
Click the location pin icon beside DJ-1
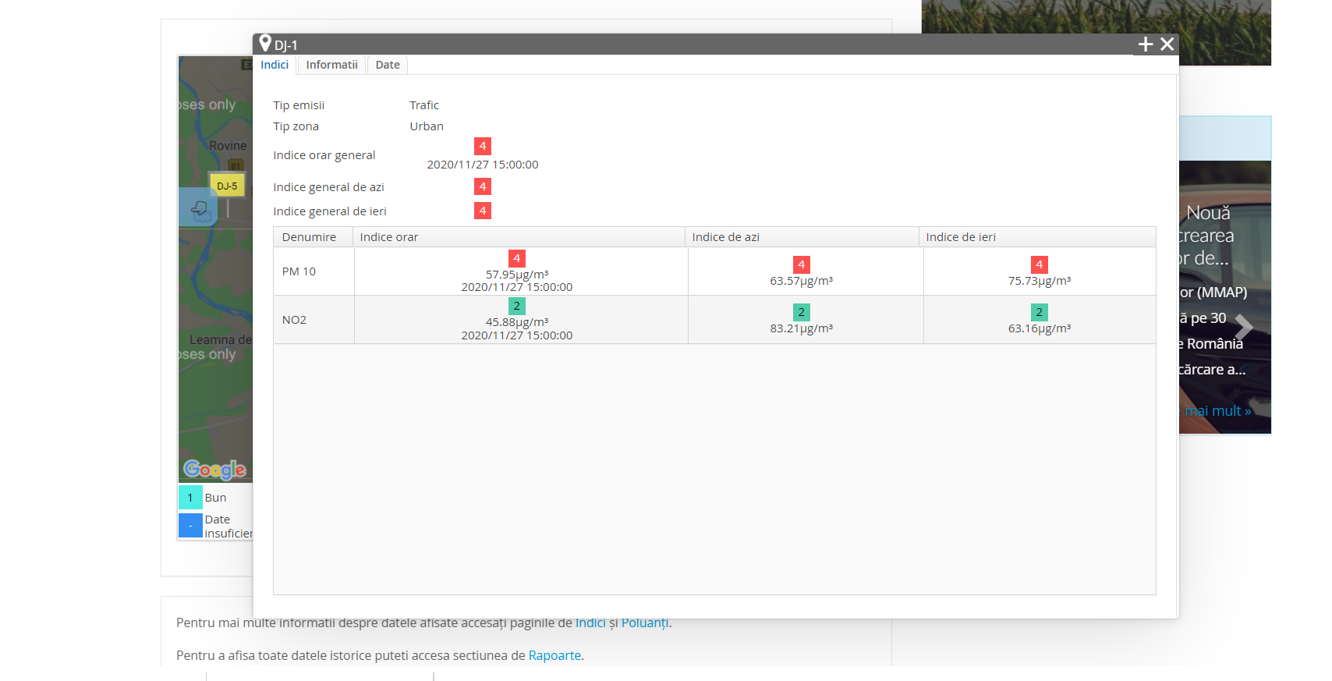[265, 44]
